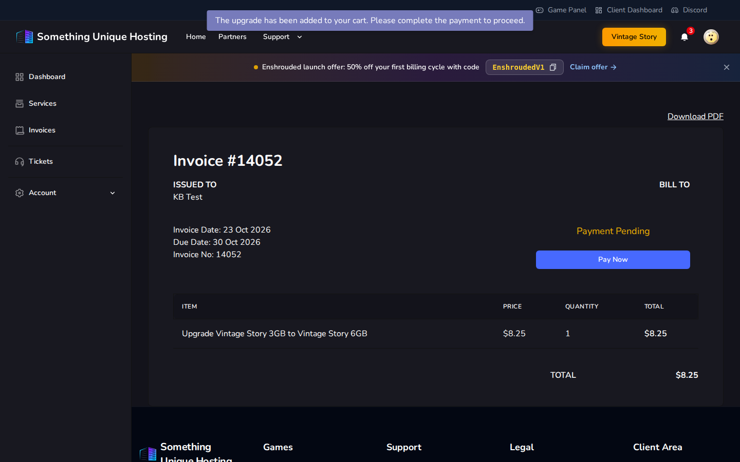Click the footer Support heading

[x=404, y=447]
